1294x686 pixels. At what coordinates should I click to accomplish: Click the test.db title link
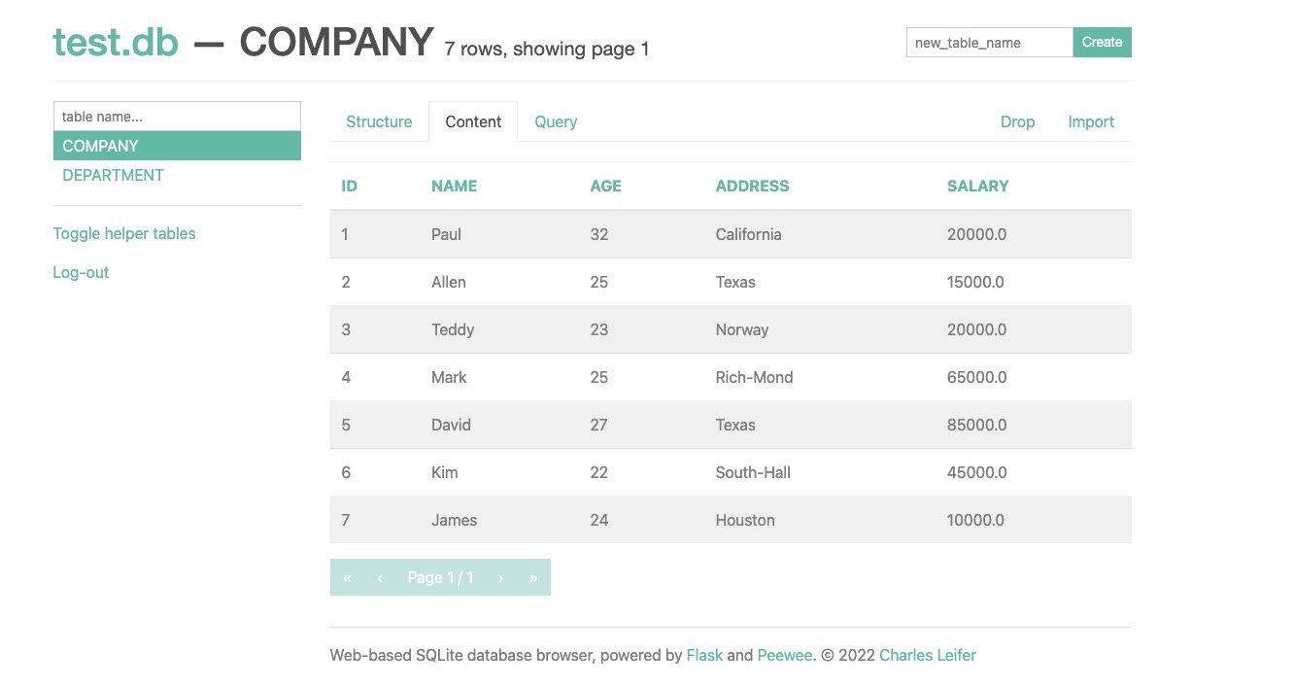(x=116, y=42)
